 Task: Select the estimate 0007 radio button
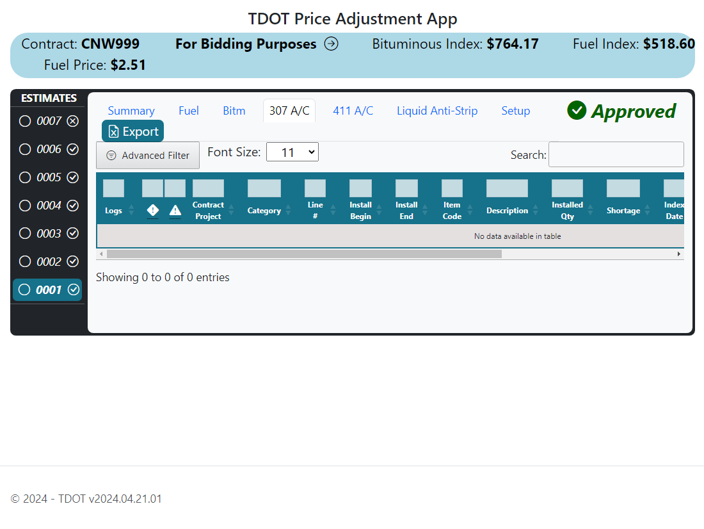25,121
